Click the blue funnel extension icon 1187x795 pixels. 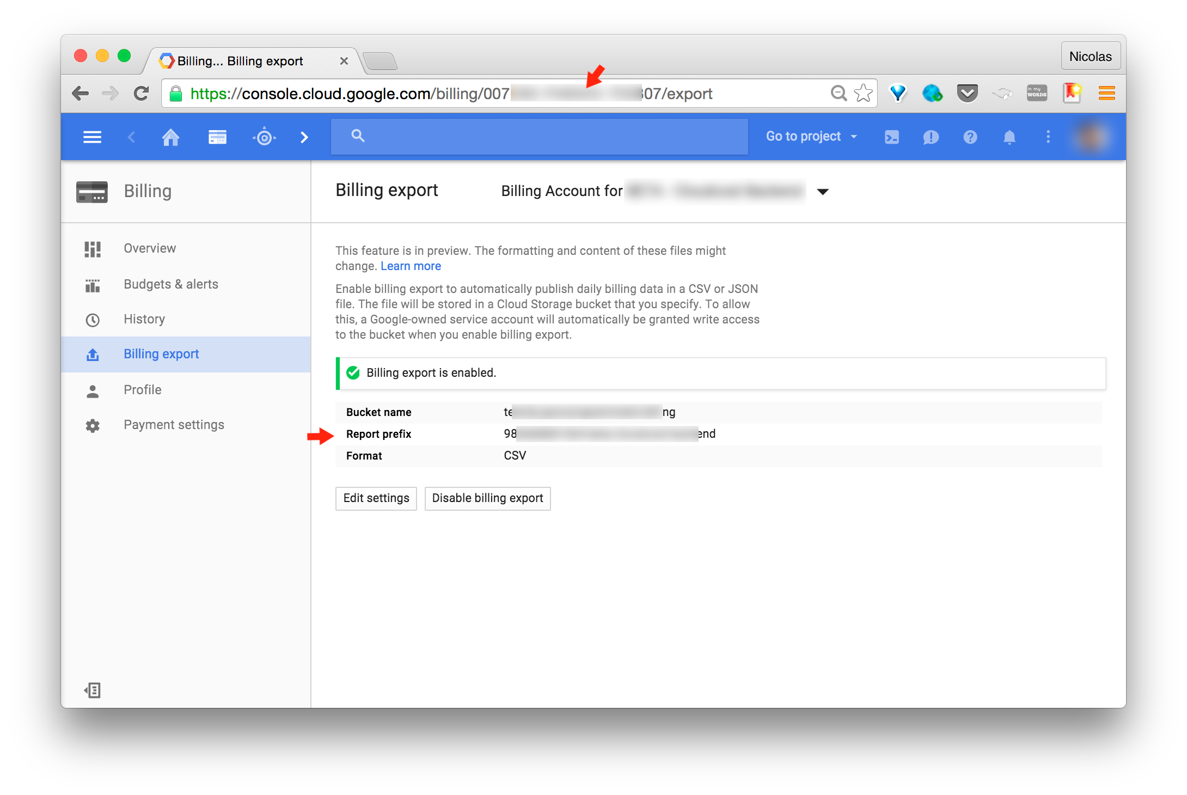898,93
